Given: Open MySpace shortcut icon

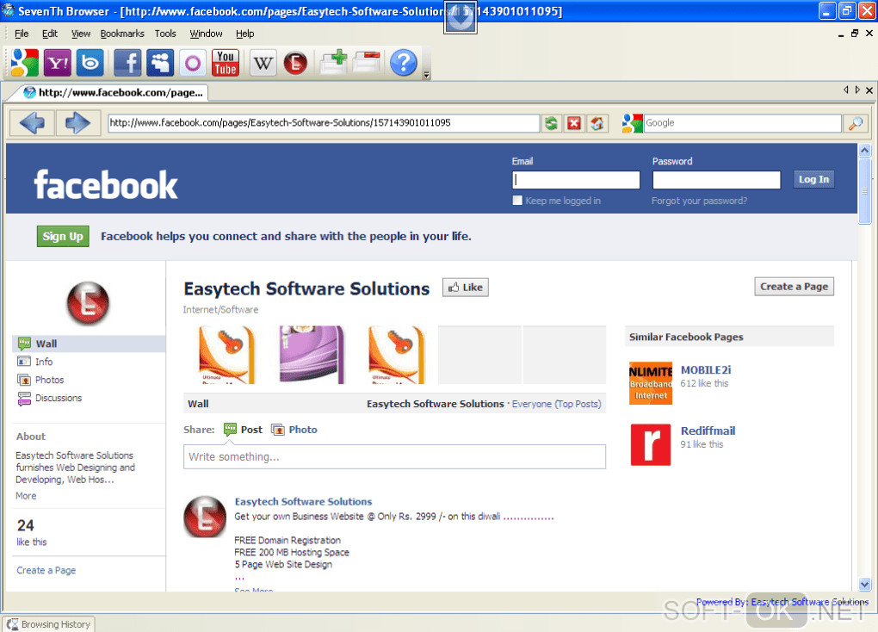Looking at the screenshot, I should click(x=160, y=62).
